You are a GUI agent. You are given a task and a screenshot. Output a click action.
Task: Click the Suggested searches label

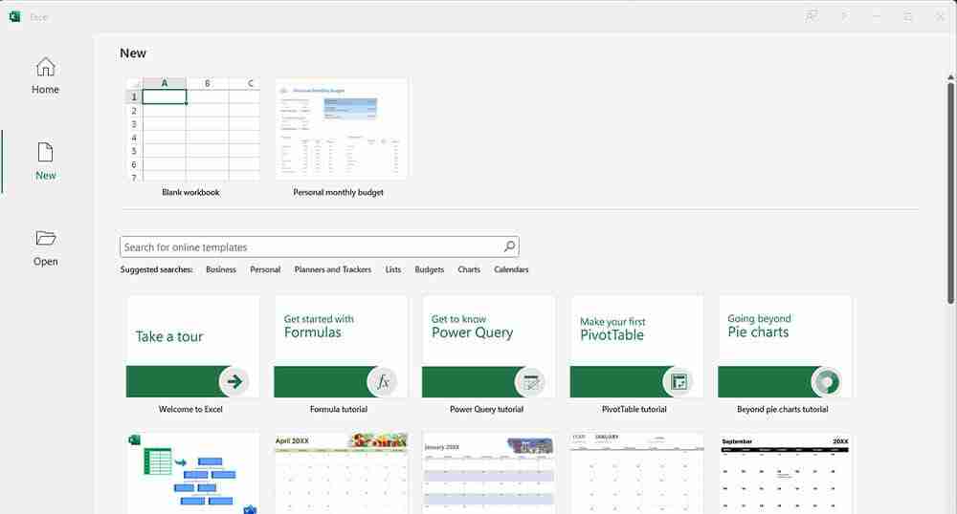coord(156,269)
